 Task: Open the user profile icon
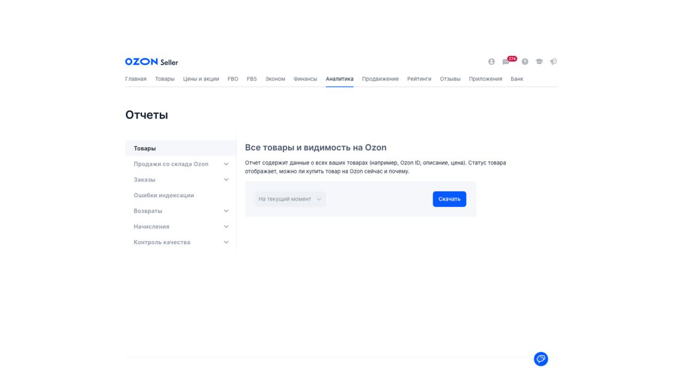click(491, 62)
